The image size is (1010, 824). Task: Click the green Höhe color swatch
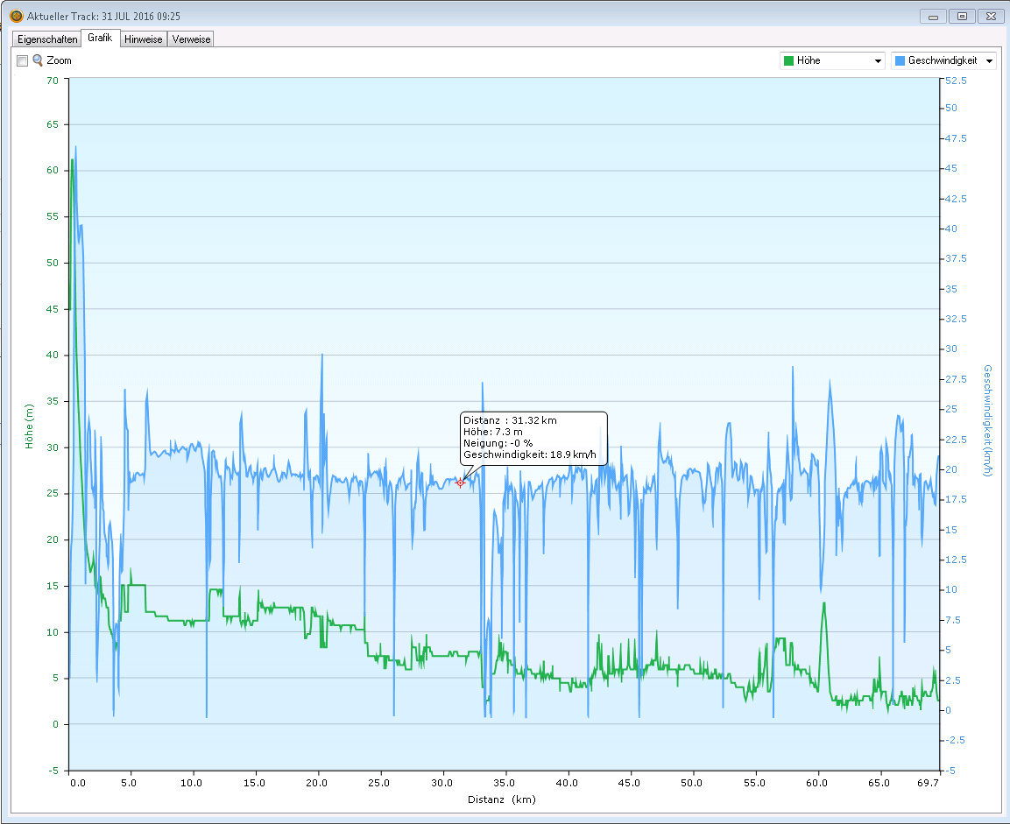[788, 61]
